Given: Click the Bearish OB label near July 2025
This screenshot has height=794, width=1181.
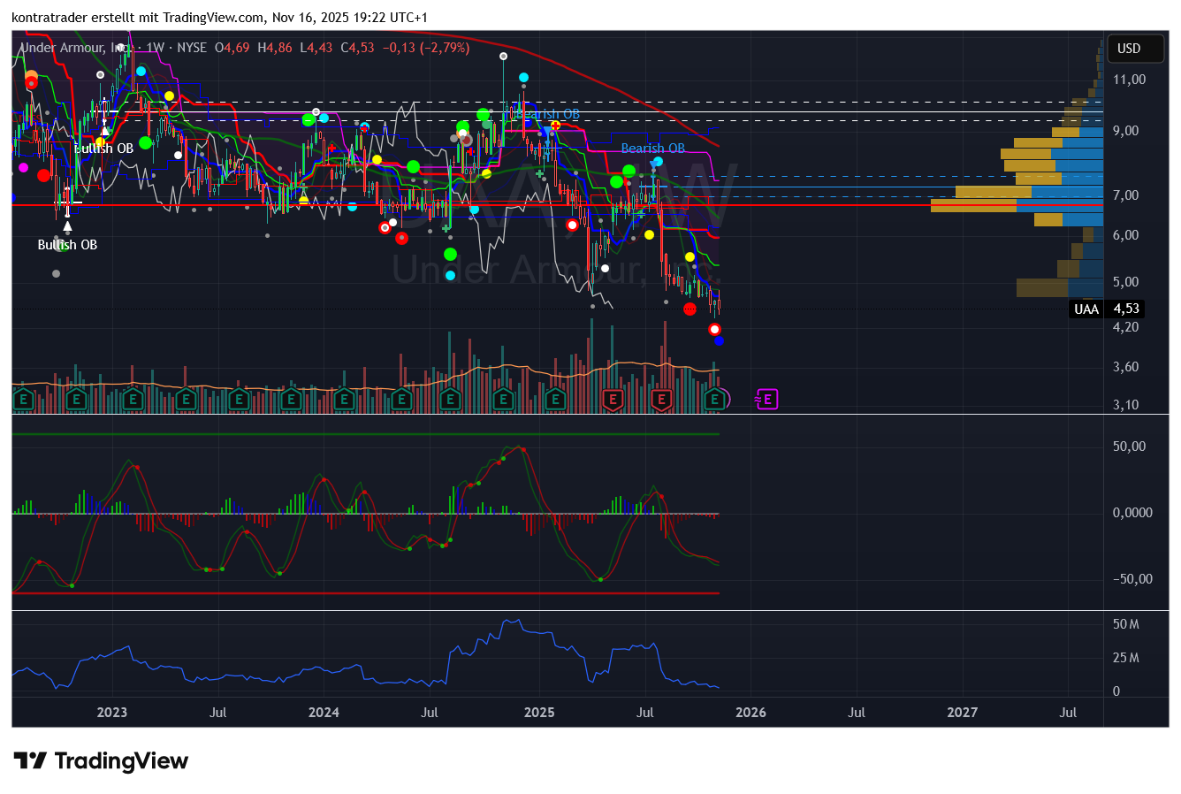Looking at the screenshot, I should (x=652, y=149).
